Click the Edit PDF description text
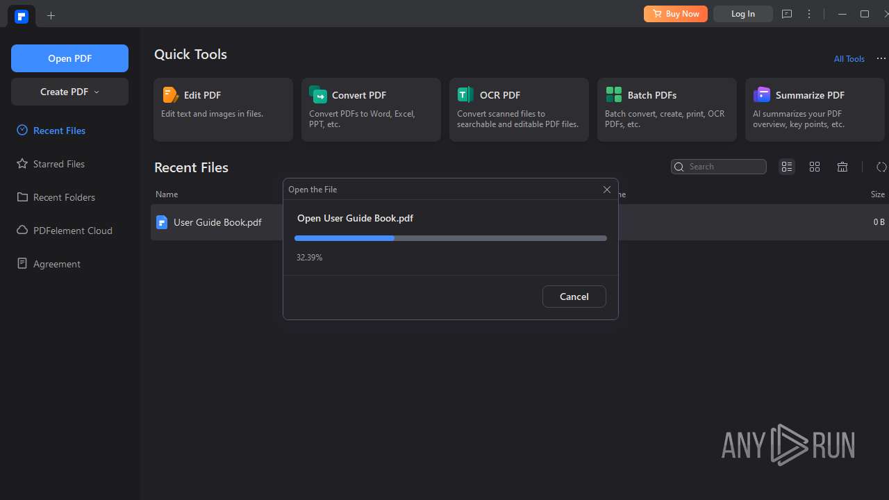The width and height of the screenshot is (889, 500). pos(213,114)
